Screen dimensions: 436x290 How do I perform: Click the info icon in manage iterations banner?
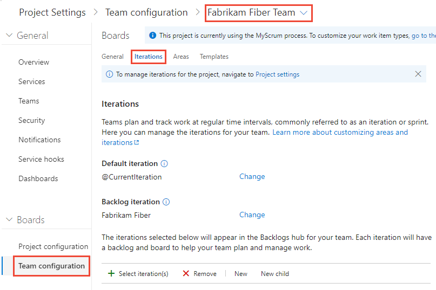tap(110, 74)
